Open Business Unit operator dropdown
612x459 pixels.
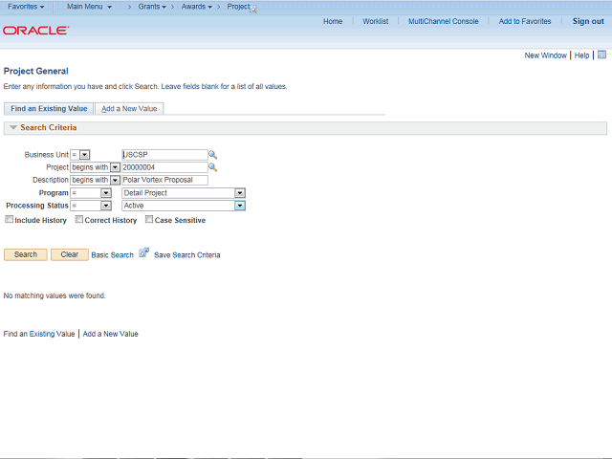tap(84, 155)
